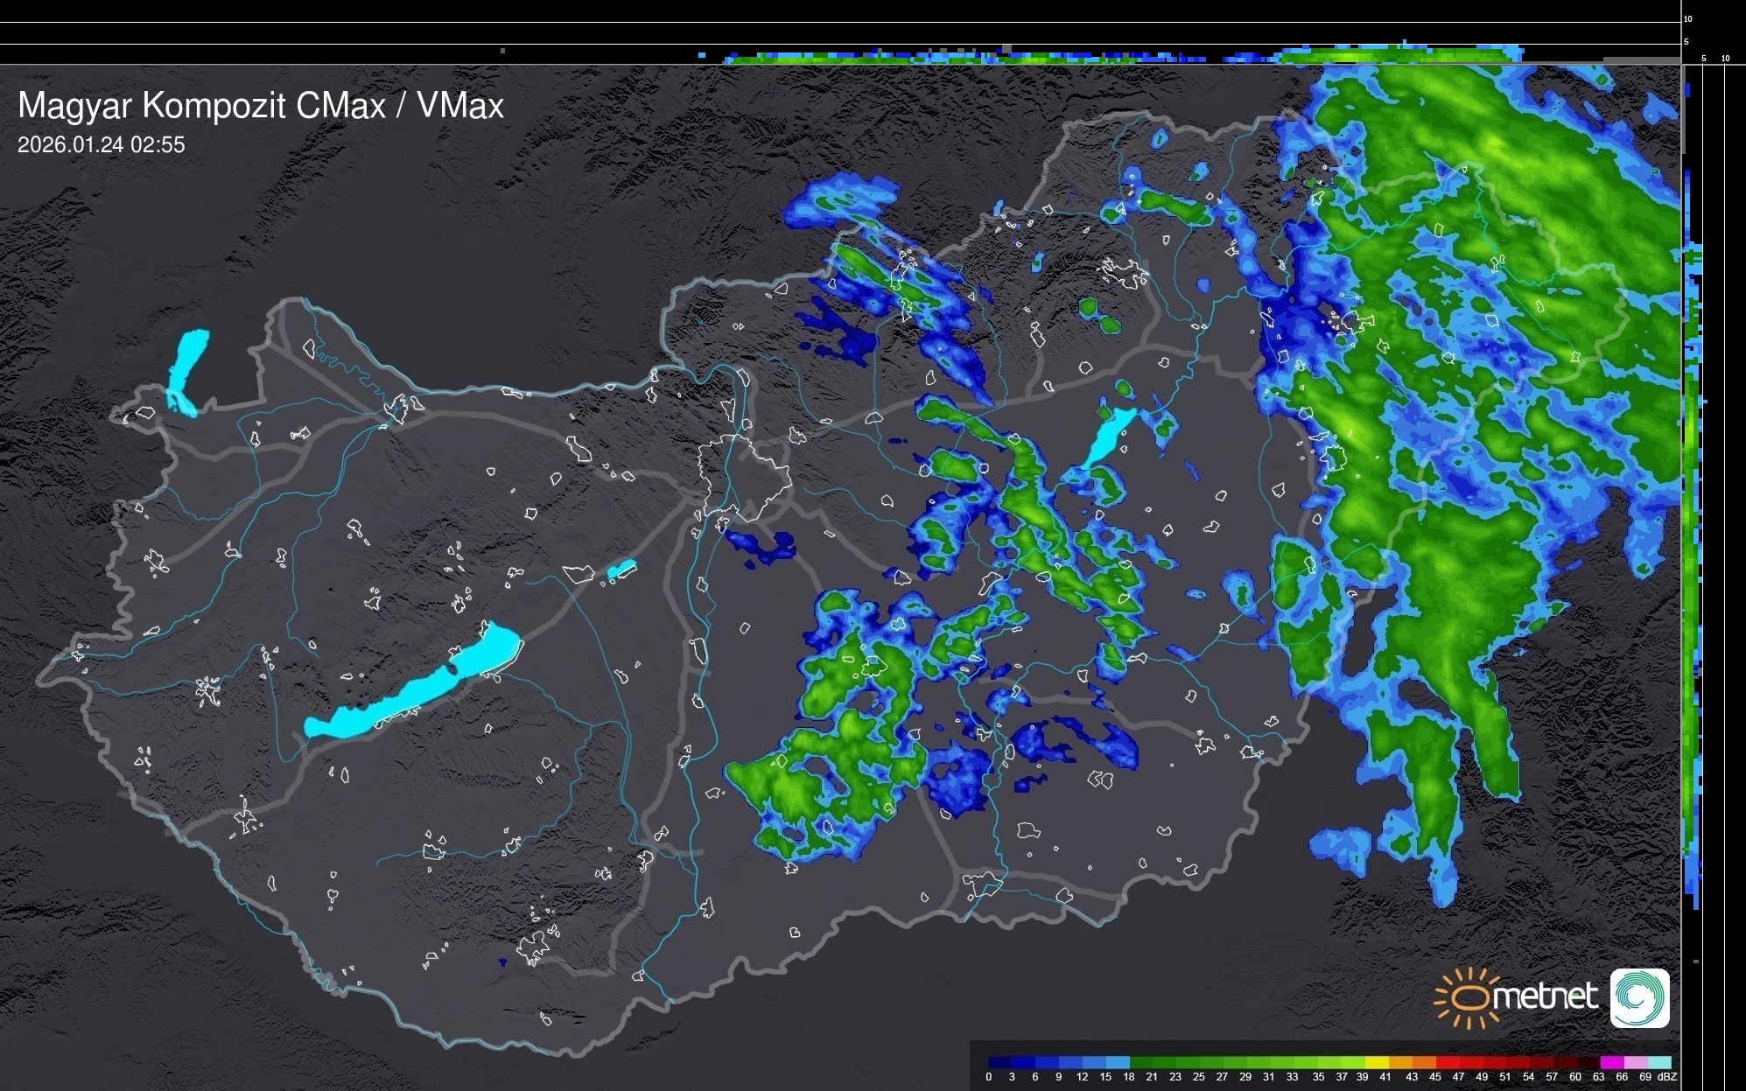
Task: Click the dBZ unit label
Action: [x=1668, y=1077]
